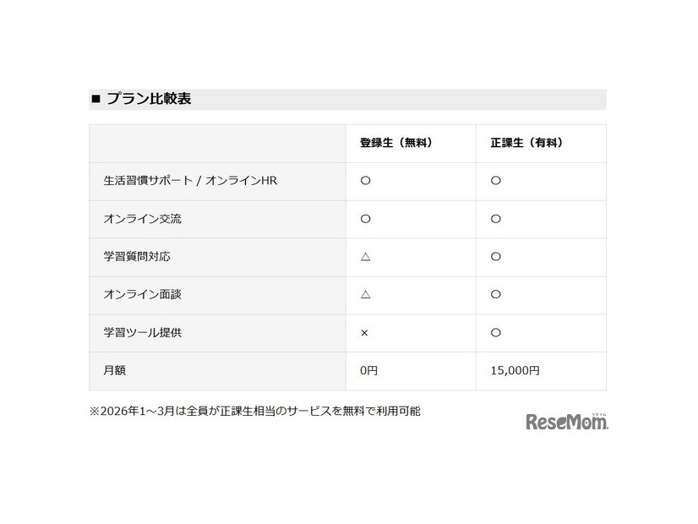Click the circle for 生活習慣サポート under 正課生

pyautogui.click(x=496, y=181)
